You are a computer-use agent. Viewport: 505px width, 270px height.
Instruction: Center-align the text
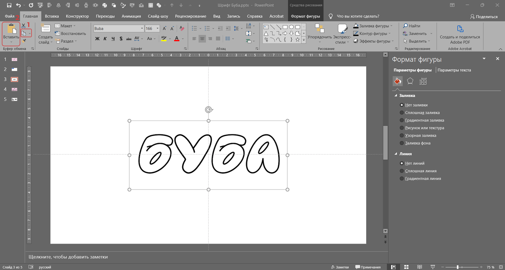coord(202,39)
